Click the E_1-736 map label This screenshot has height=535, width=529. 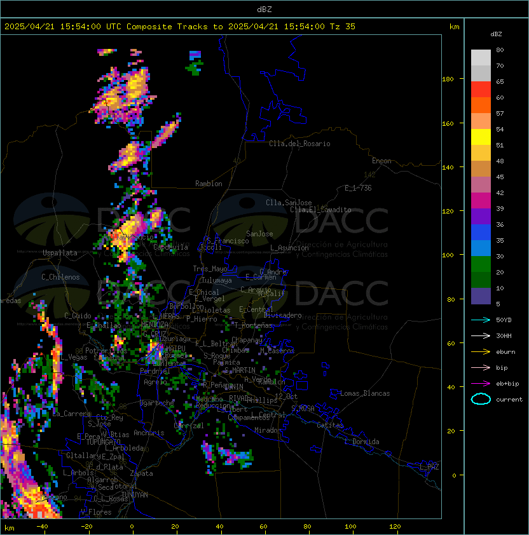coord(358,188)
